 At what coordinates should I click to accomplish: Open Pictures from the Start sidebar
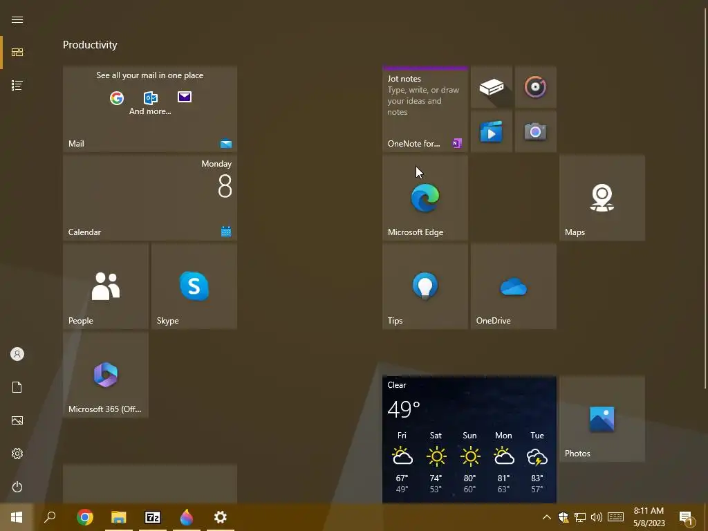(x=17, y=420)
